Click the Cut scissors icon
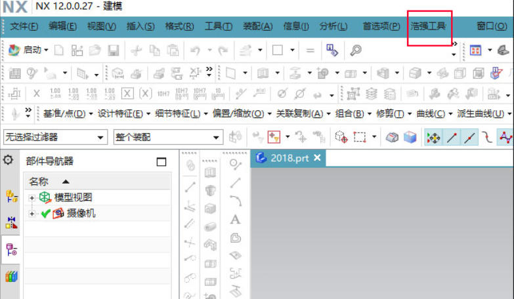Screen dimensions: 514x299 pyautogui.click(x=136, y=50)
